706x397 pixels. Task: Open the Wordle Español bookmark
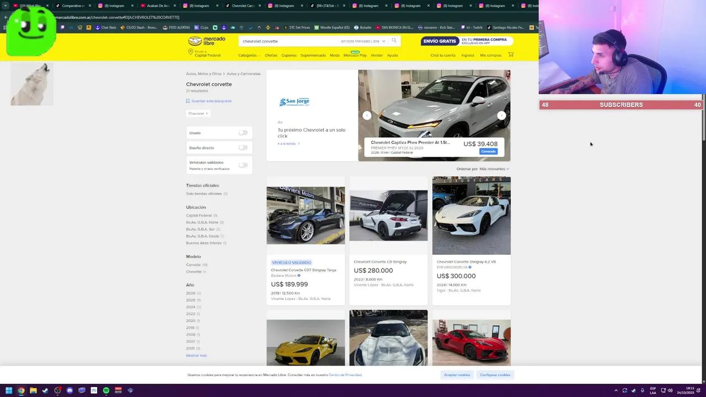coord(331,28)
